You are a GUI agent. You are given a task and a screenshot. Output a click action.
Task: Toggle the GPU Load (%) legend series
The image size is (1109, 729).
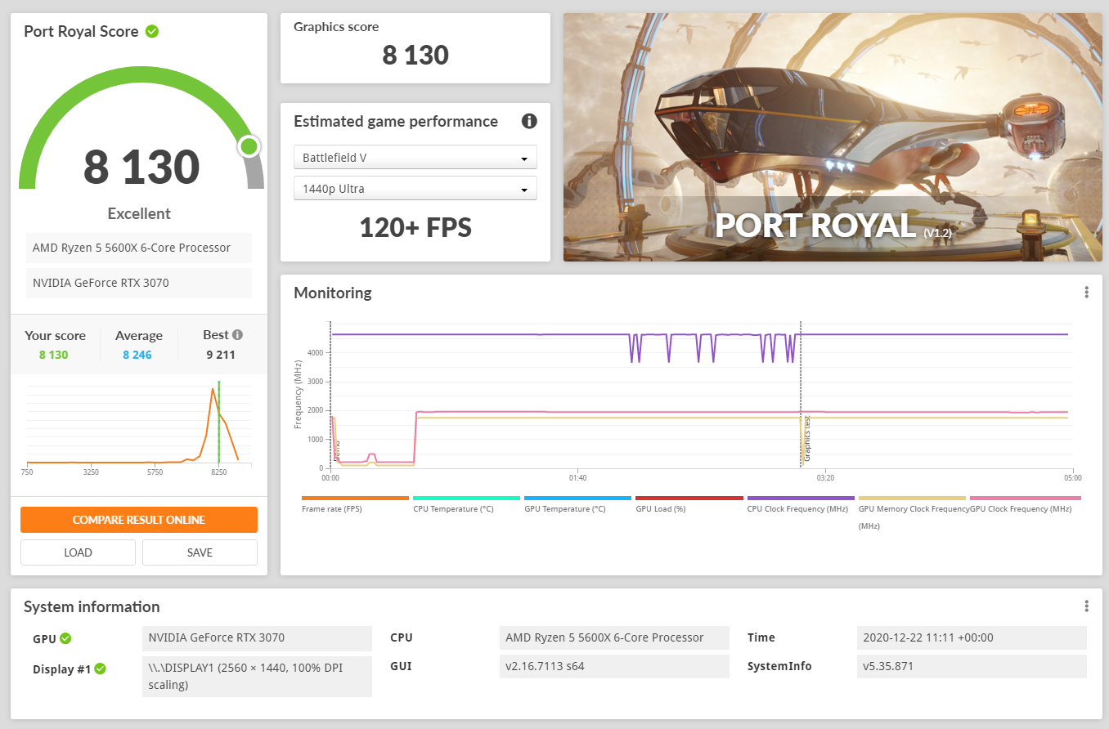688,503
